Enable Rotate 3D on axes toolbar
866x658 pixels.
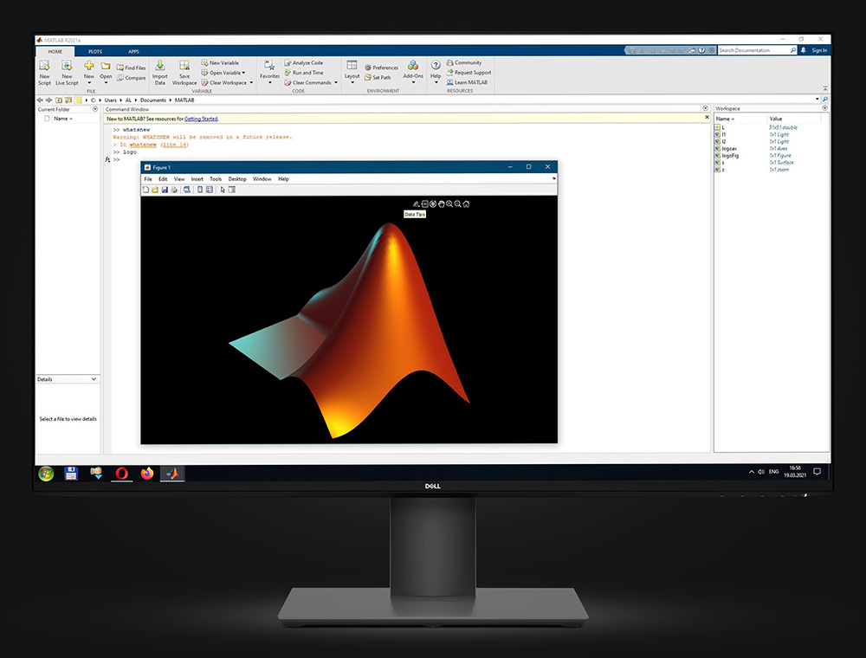click(x=433, y=203)
